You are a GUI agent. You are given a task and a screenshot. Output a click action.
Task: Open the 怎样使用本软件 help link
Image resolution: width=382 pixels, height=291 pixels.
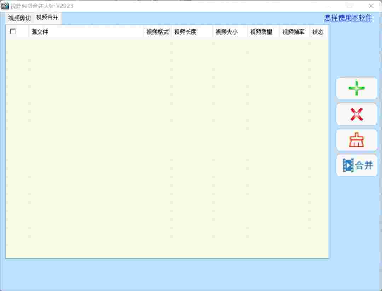click(x=347, y=18)
